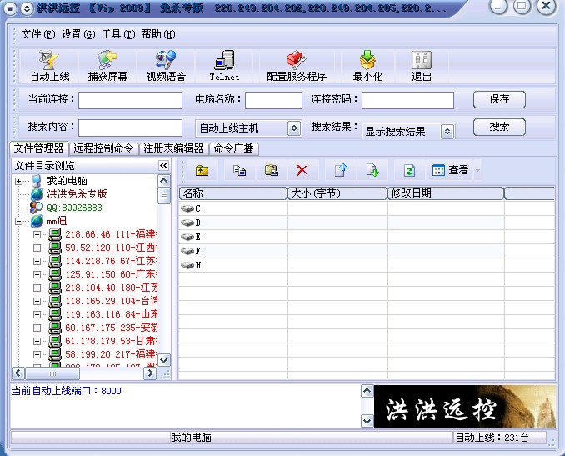
Task: Open the 自动上线主机 dropdown
Action: click(x=294, y=128)
